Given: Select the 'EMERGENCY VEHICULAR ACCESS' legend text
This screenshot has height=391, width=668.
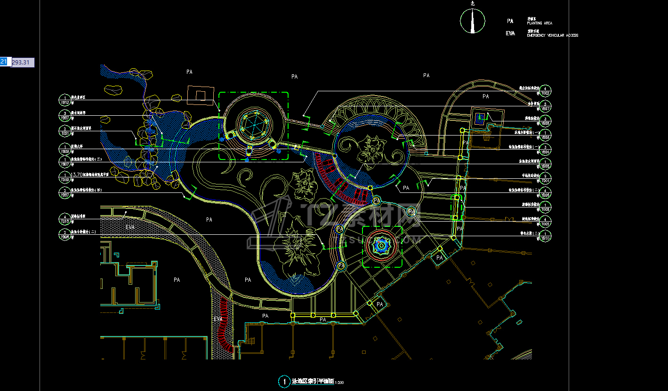Looking at the screenshot, I should pyautogui.click(x=553, y=35).
